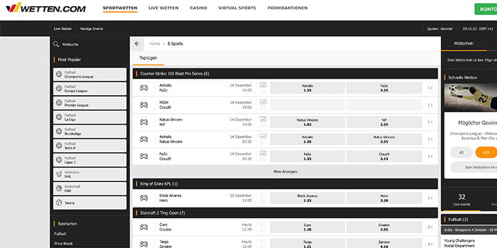497x248 pixels.
Task: Bet on NiP at 2.25
Action: [384, 122]
